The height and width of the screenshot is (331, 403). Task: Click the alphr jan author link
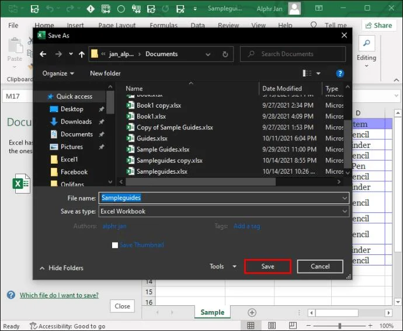[x=114, y=226]
